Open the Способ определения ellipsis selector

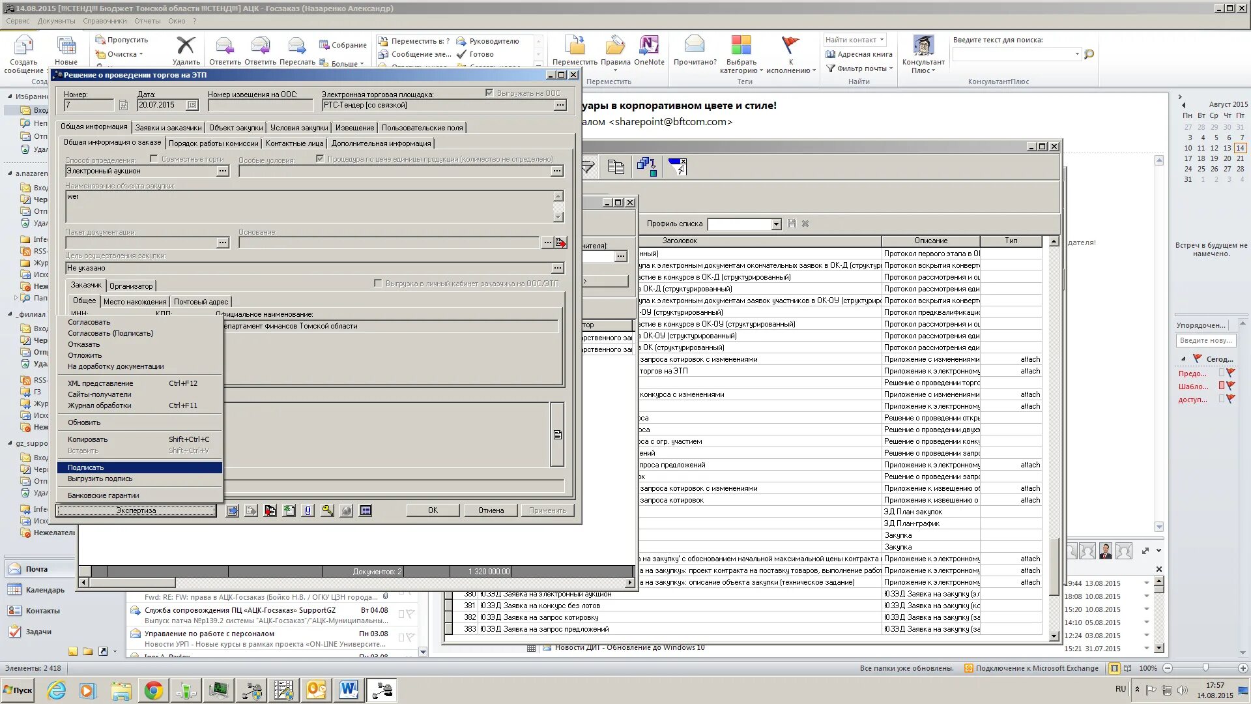[223, 171]
